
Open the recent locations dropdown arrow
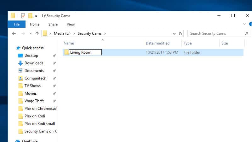pos(31,33)
